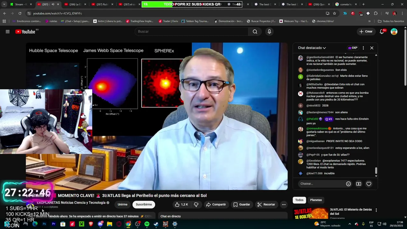The image size is (407, 229).
Task: Open taskbar weather widget 25°C
Action: coord(327,224)
